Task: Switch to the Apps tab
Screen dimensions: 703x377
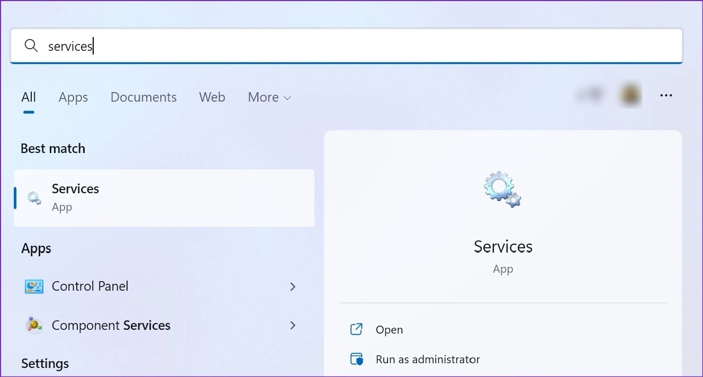Action: coord(73,97)
